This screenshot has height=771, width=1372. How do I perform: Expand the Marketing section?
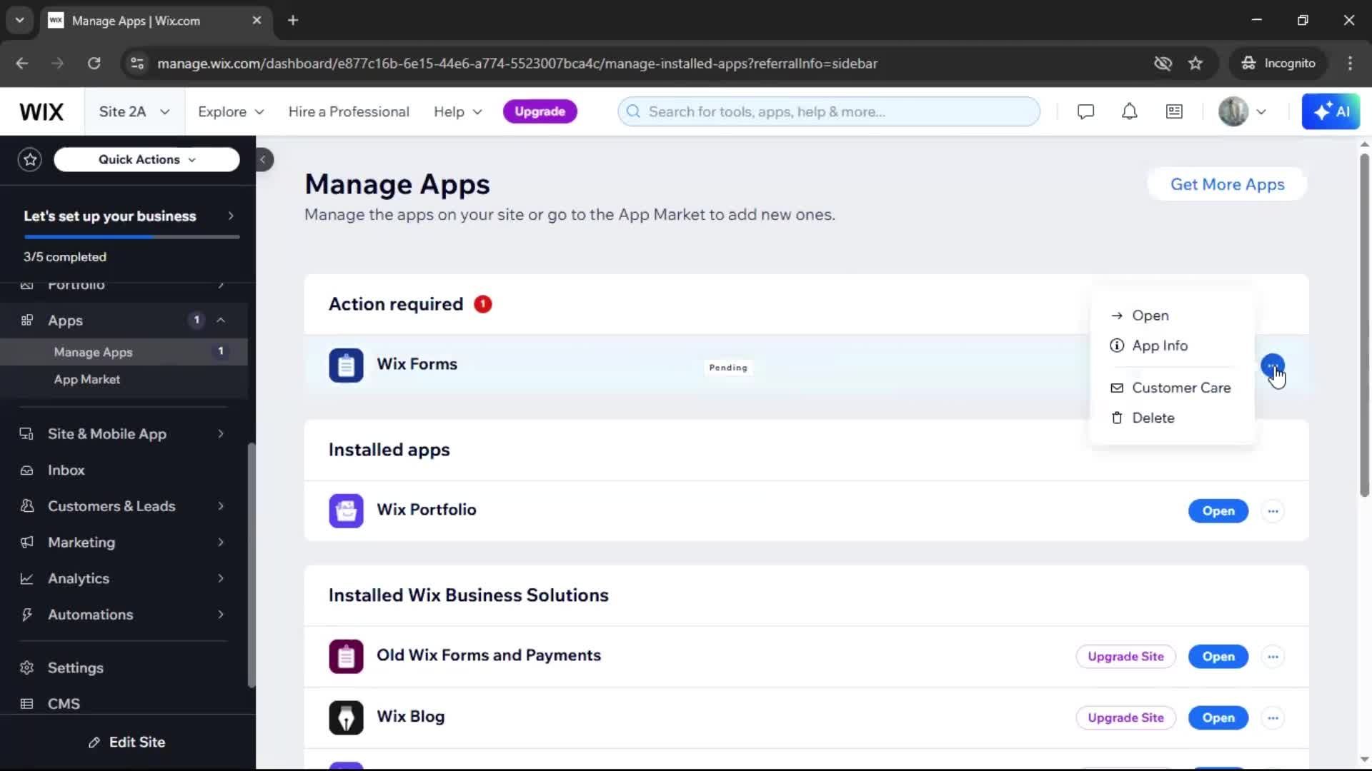(x=221, y=543)
